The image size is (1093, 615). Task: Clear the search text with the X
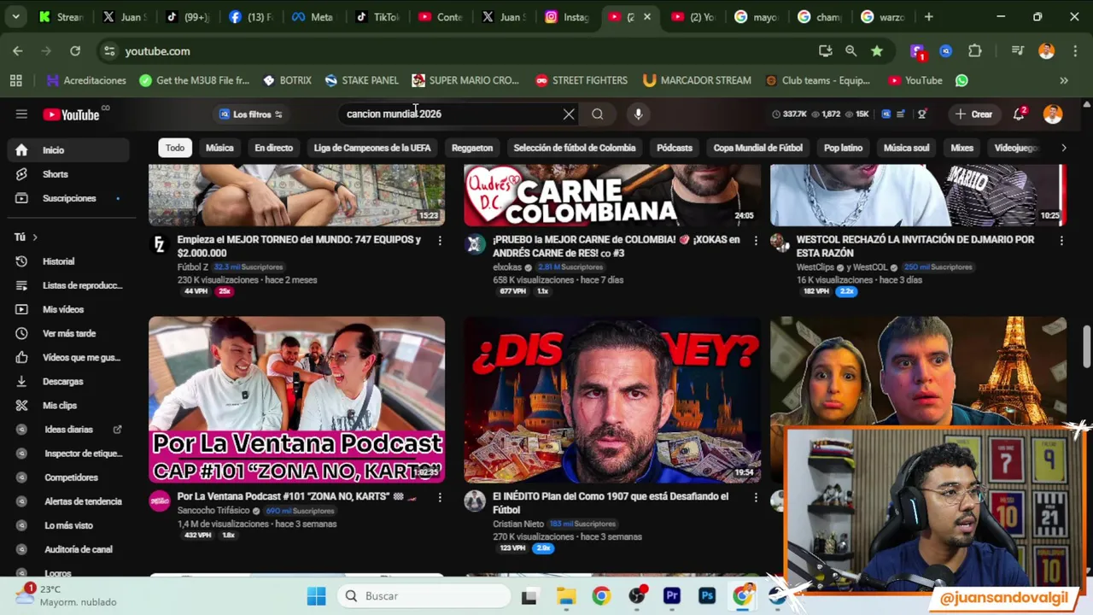click(569, 114)
